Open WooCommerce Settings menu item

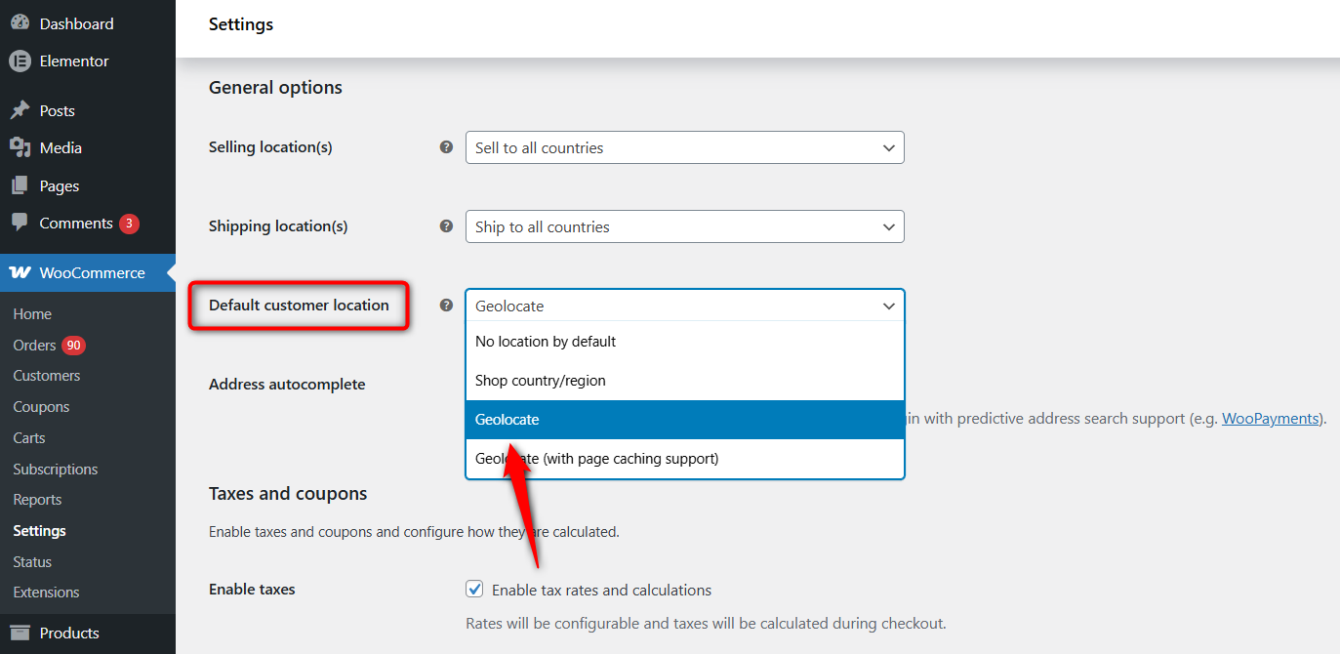click(x=39, y=530)
